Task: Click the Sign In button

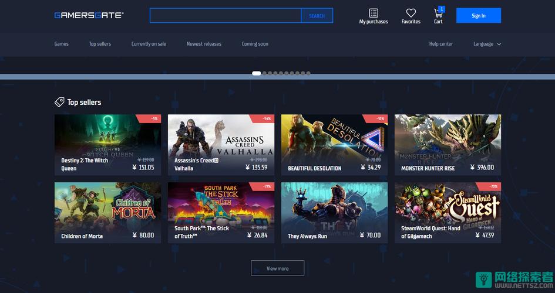Action: [479, 16]
